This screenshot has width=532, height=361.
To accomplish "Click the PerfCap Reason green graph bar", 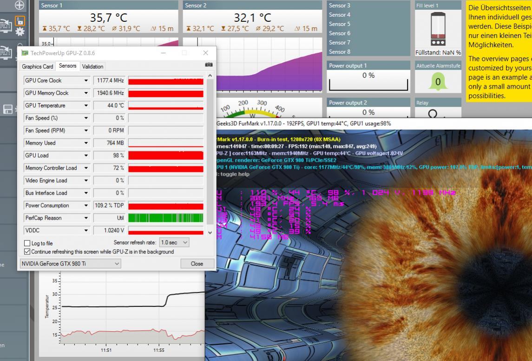I will tap(166, 218).
